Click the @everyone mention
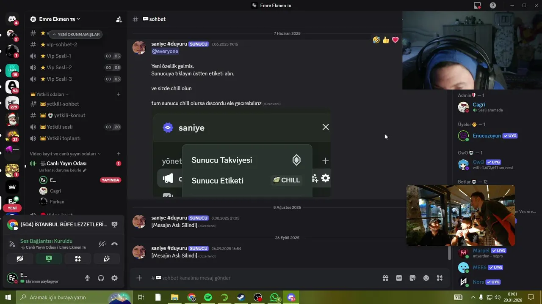Image resolution: width=542 pixels, height=304 pixels. tap(165, 51)
